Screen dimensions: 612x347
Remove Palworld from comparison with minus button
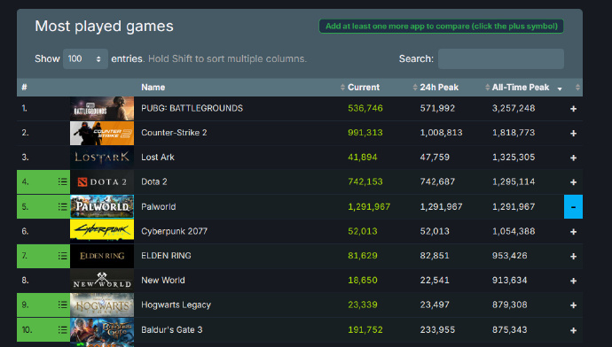(573, 207)
